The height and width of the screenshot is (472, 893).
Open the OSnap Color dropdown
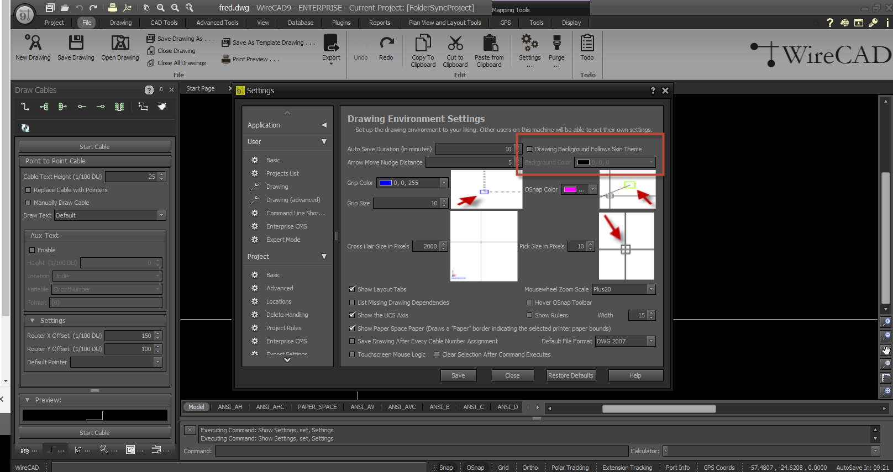coord(592,189)
